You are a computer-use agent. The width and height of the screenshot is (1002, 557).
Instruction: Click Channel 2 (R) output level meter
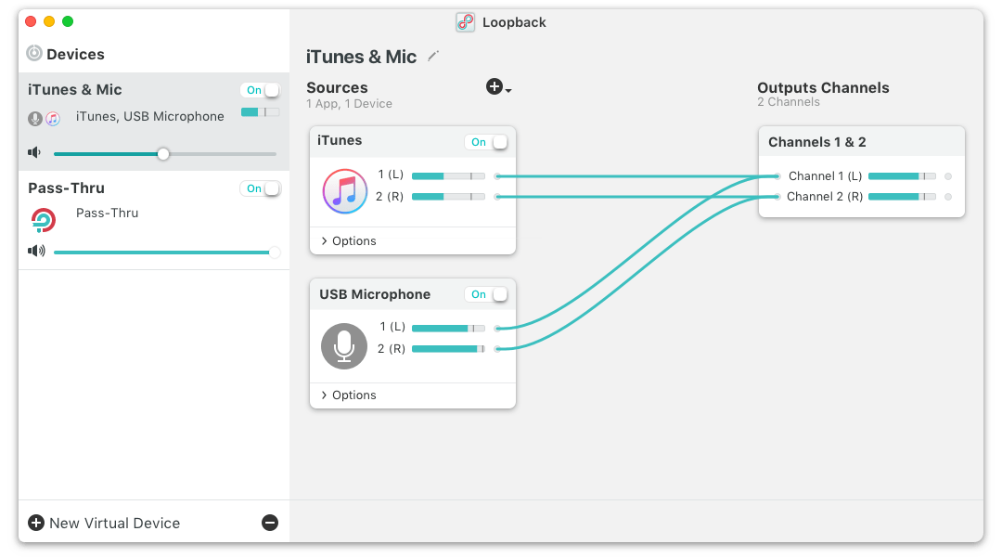point(902,196)
